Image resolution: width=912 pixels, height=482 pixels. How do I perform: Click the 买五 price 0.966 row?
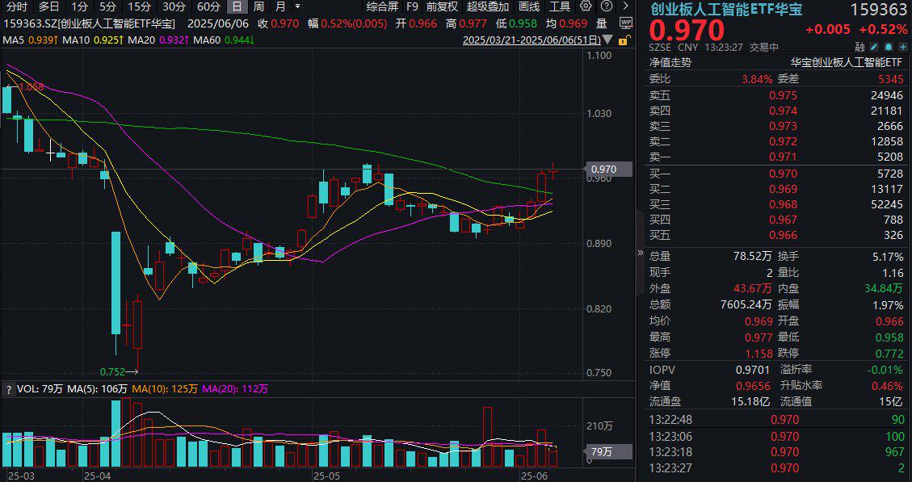[776, 235]
